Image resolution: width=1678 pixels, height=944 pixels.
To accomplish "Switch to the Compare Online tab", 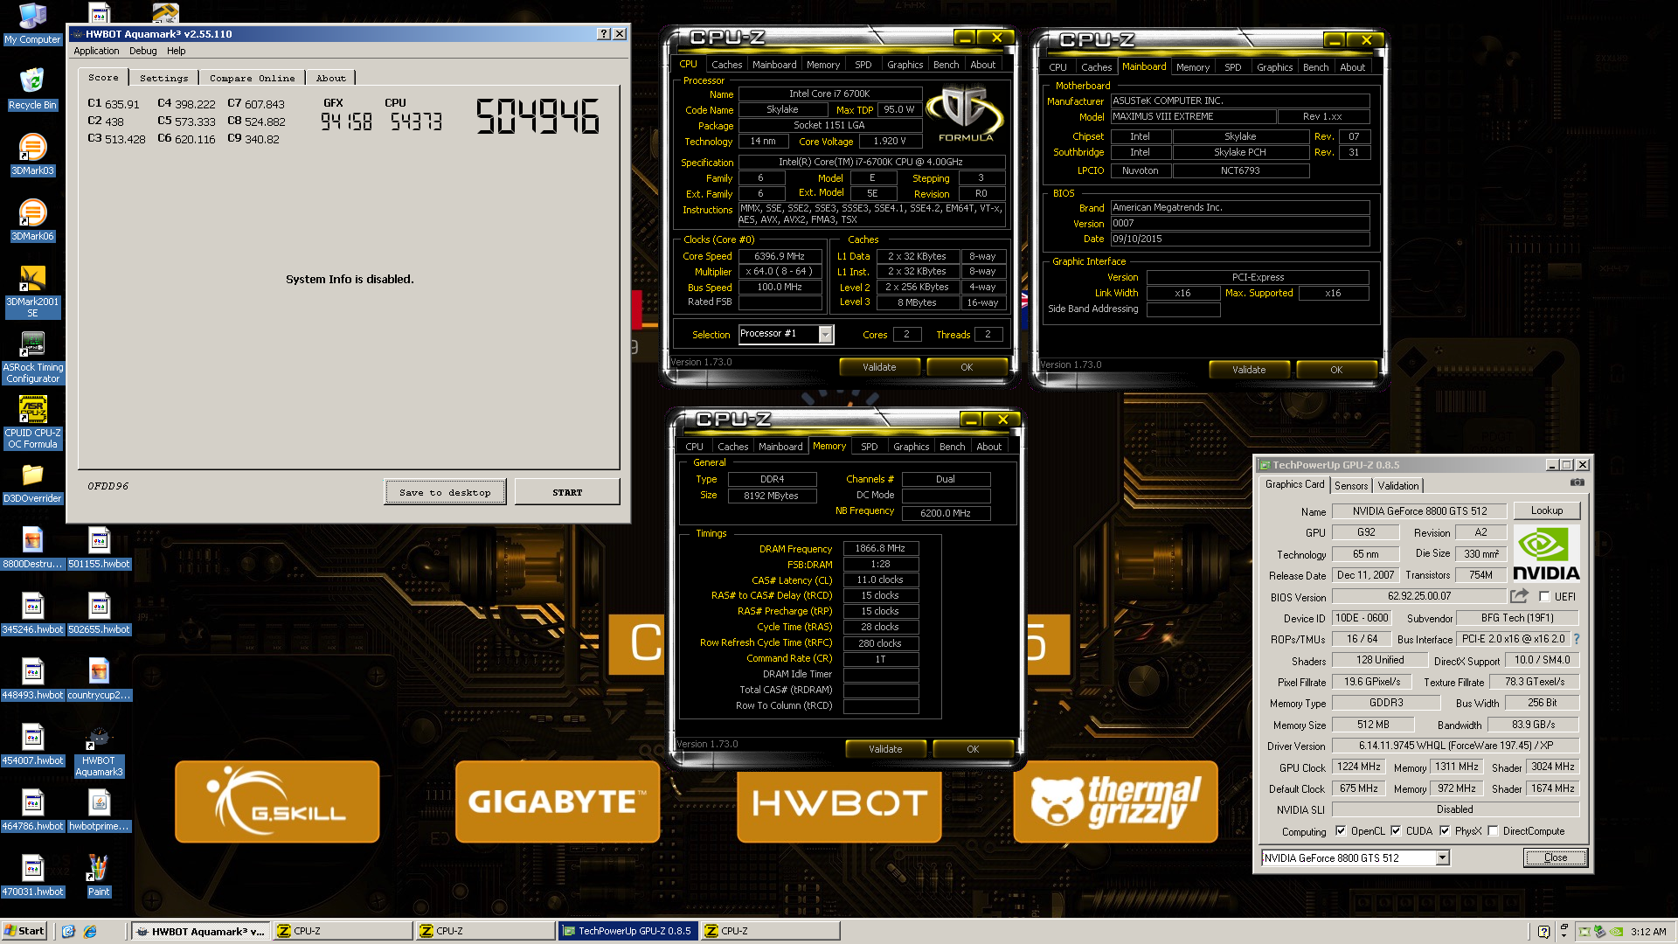I will coord(252,78).
